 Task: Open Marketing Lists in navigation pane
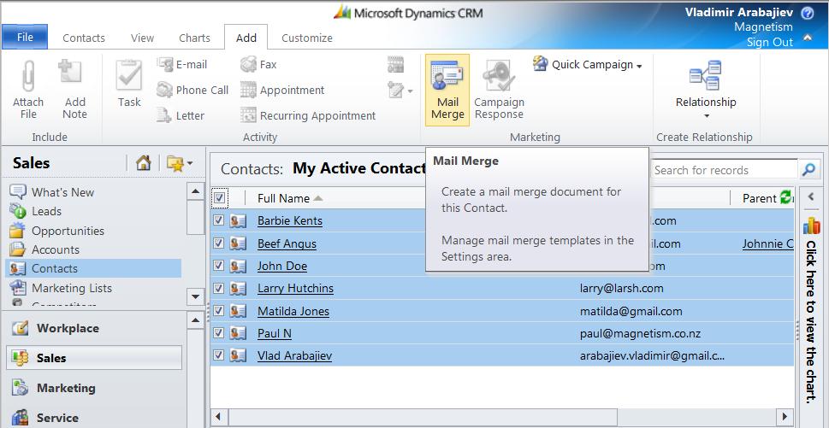(x=71, y=288)
